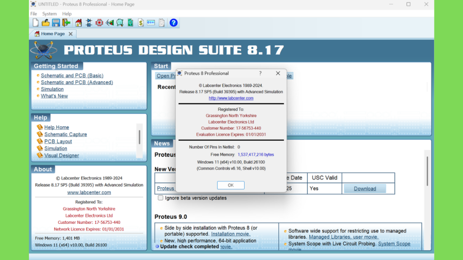Maximize the Proteus main window
This screenshot has width=463, height=260.
tap(408, 5)
